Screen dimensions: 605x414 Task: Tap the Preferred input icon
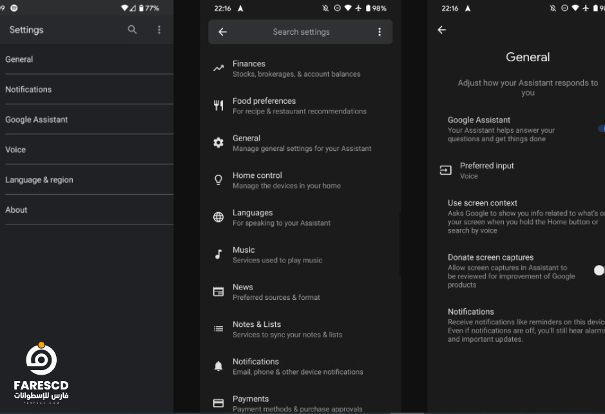point(446,170)
